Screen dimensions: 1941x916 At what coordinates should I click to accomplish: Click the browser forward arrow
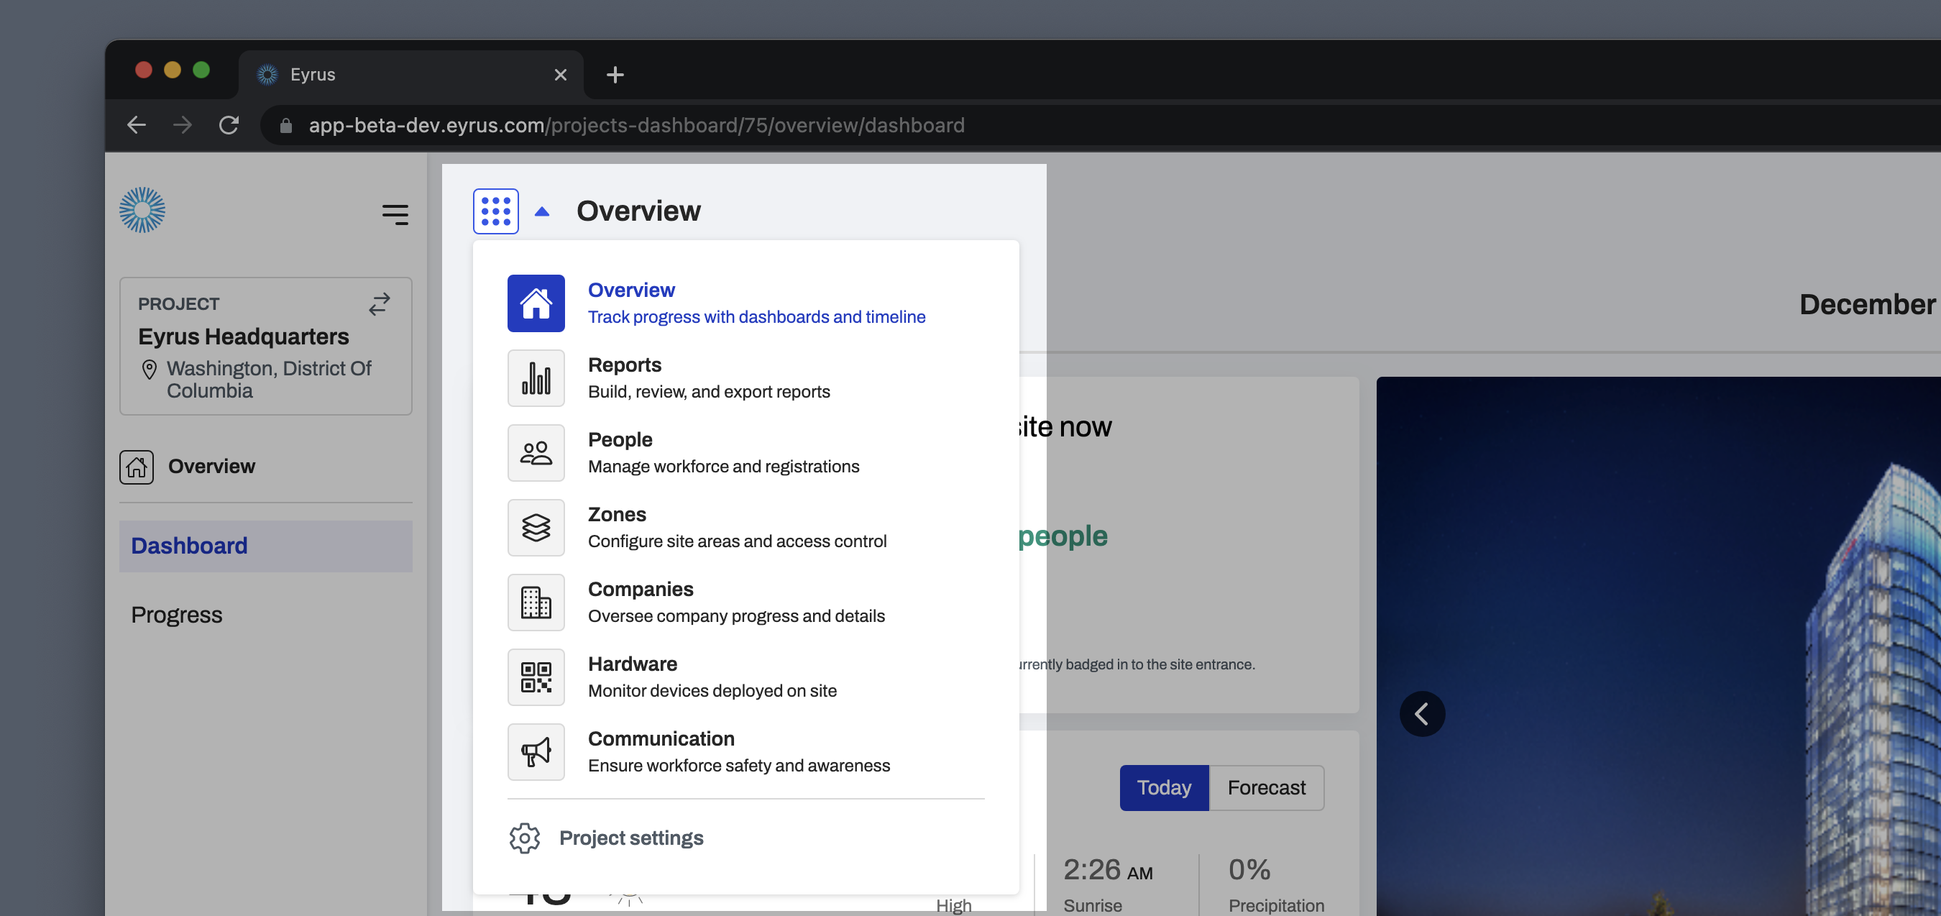pyautogui.click(x=183, y=125)
